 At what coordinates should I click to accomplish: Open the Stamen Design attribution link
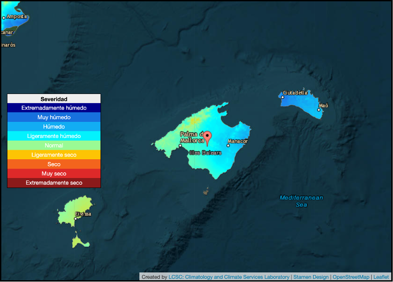tap(311, 277)
